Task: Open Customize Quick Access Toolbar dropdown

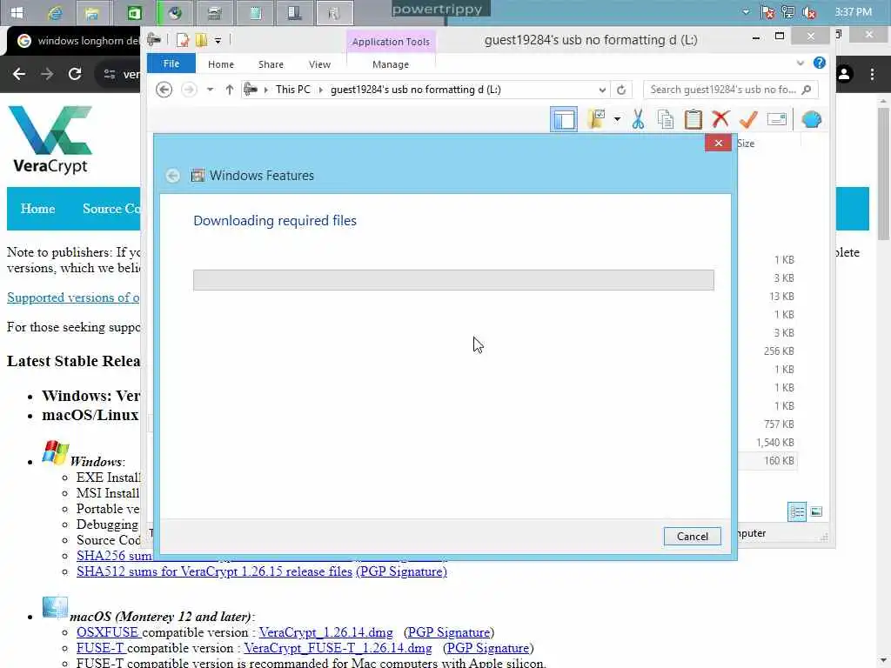Action: point(218,40)
